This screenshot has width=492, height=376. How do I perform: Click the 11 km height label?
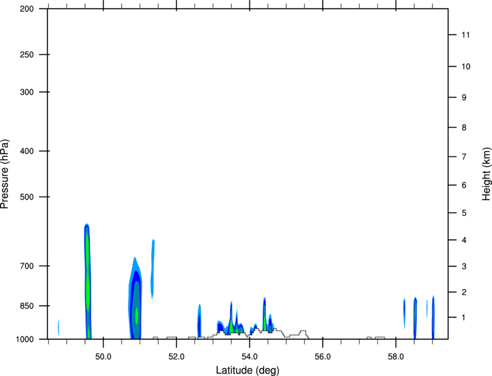pyautogui.click(x=465, y=35)
